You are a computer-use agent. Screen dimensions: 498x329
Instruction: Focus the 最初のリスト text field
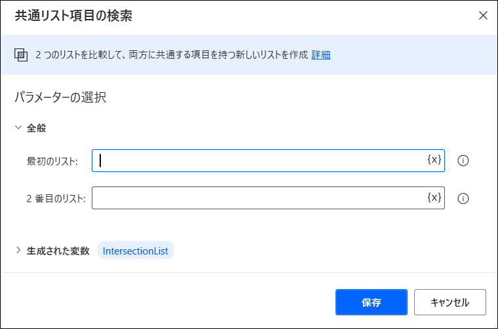click(268, 160)
